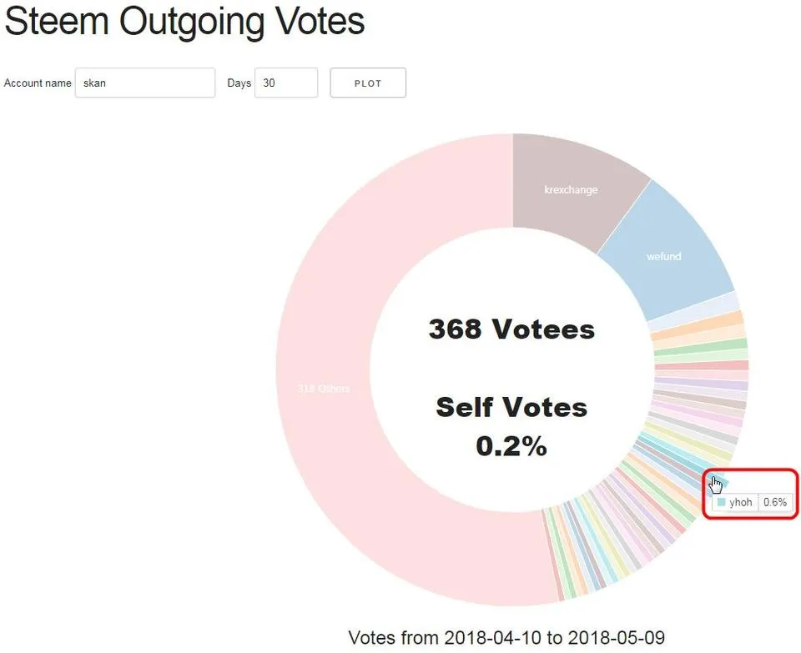
Task: Click the PLOT button
Action: tap(368, 83)
